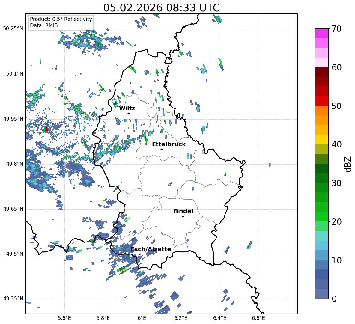Click the 49.95°N latitude label
Viewport: 355px width, 324px height.
coord(13,119)
